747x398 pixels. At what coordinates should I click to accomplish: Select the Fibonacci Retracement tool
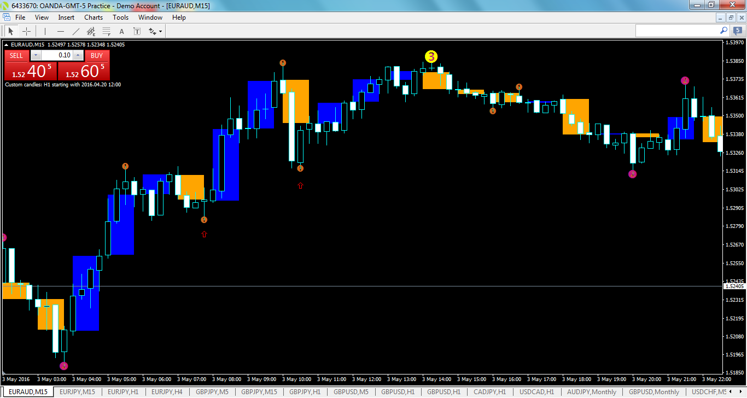pos(106,31)
